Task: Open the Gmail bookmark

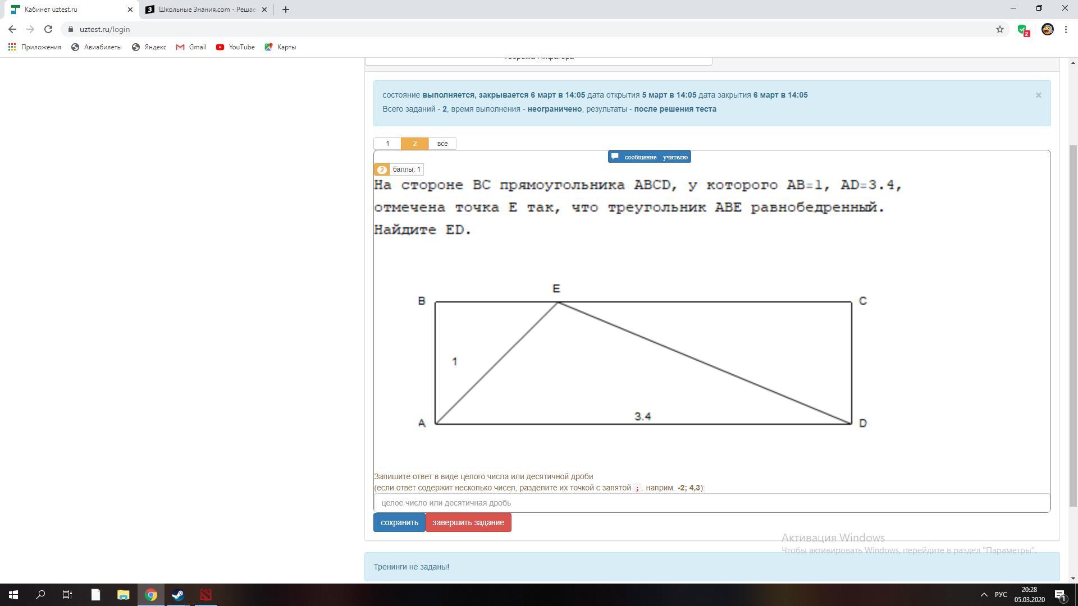Action: (x=191, y=47)
